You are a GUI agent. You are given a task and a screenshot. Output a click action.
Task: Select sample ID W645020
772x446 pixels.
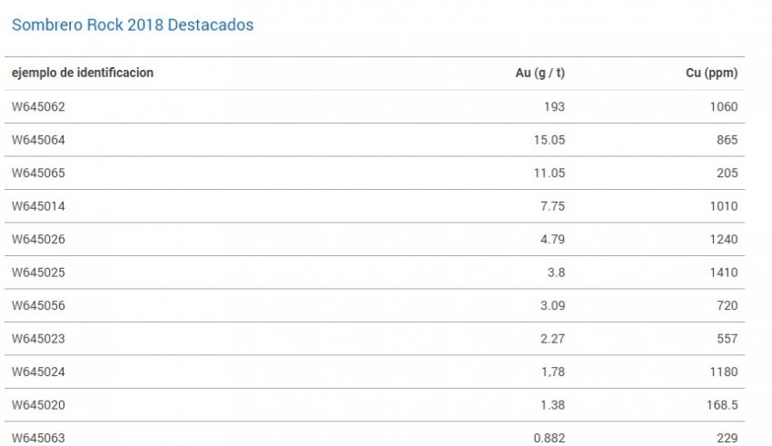38,405
